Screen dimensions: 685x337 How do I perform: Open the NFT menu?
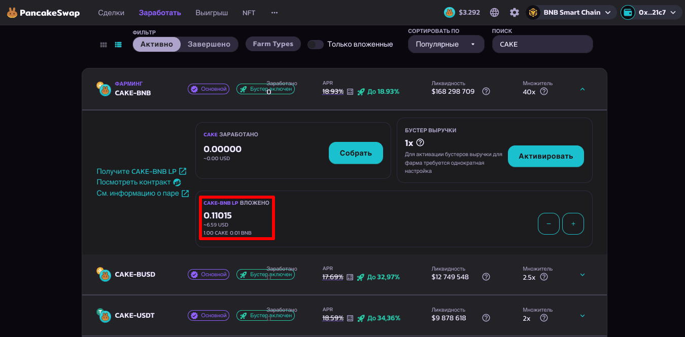(249, 13)
